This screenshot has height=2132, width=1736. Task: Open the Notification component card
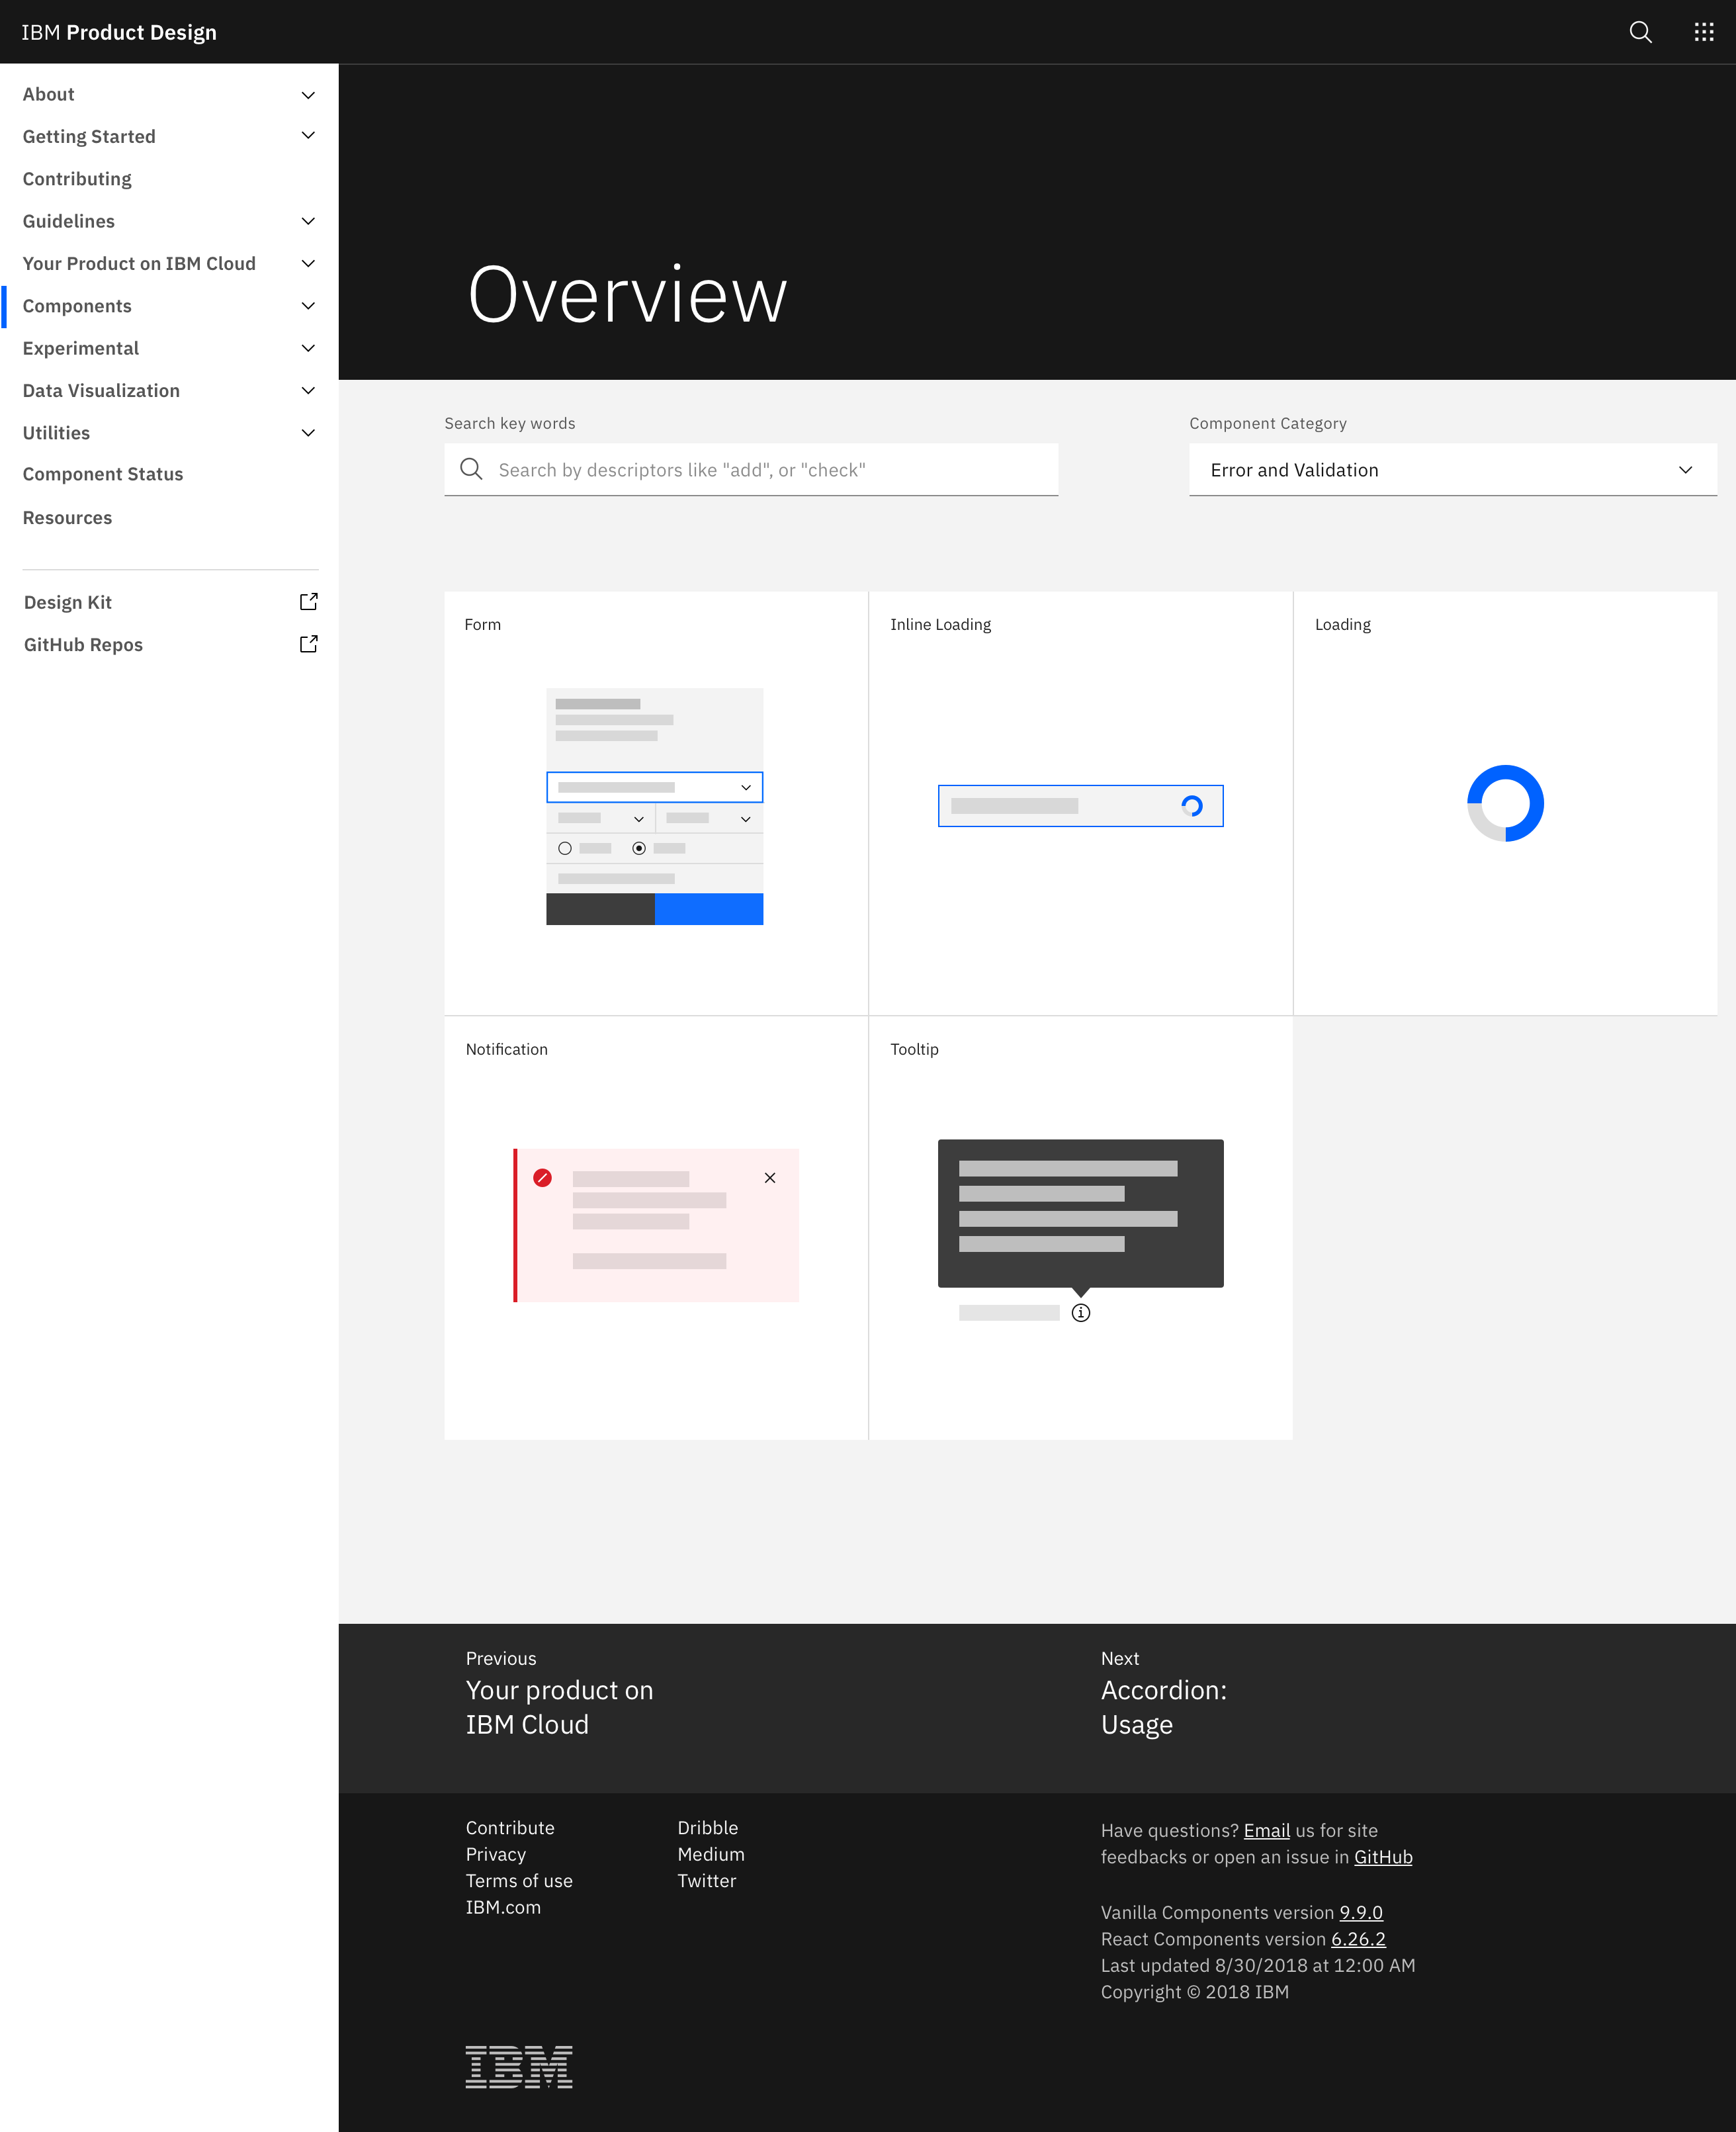(x=656, y=1228)
